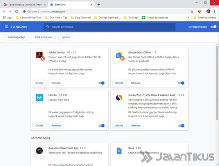The width and height of the screenshot is (219, 166).
Task: Click the Search extensions field
Action: pos(109,27)
